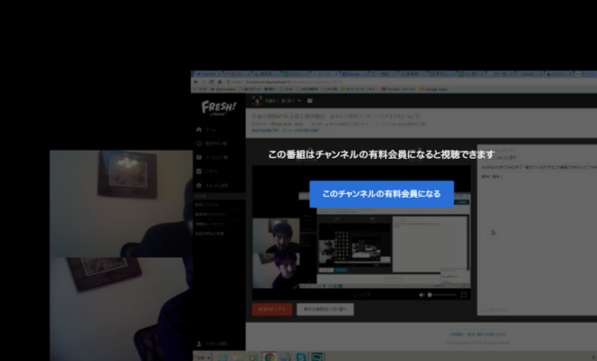Mute the video player volume speaker icon
This screenshot has width=597, height=361.
pos(422,294)
